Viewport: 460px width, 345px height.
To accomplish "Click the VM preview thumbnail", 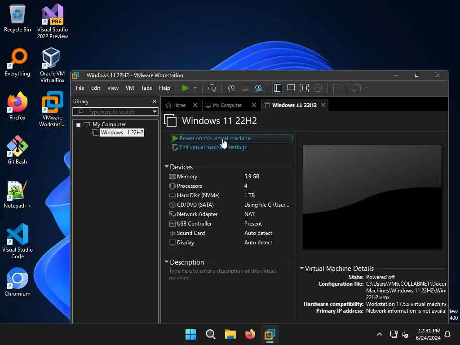I will coord(372,197).
